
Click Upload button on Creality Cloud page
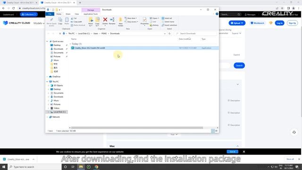[237, 23]
